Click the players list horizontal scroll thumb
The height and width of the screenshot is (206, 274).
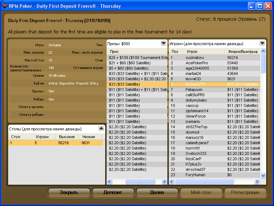click(x=204, y=181)
